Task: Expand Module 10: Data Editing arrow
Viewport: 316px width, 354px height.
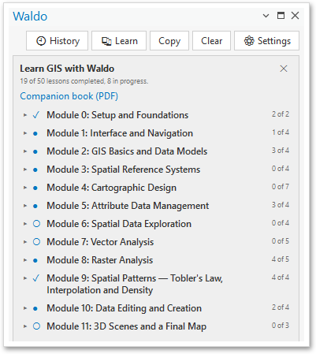Action: click(25, 308)
